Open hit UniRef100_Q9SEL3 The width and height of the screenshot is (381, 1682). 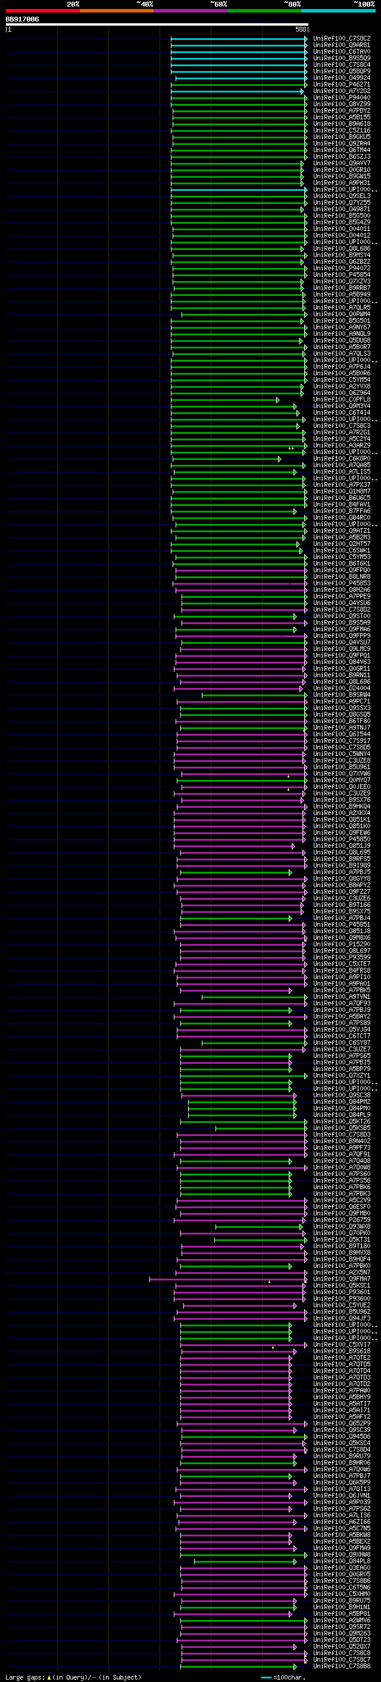click(x=342, y=196)
